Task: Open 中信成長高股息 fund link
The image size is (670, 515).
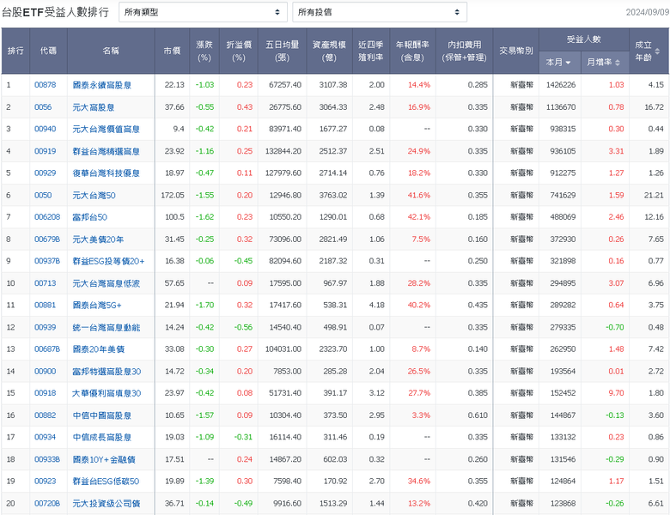Action: [x=101, y=437]
